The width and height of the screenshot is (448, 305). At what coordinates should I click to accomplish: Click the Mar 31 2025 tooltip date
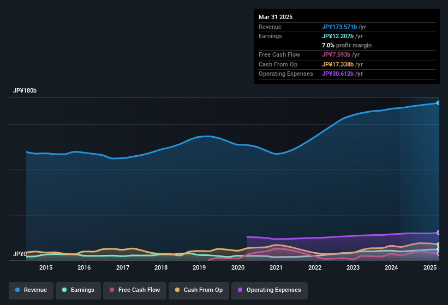click(276, 17)
